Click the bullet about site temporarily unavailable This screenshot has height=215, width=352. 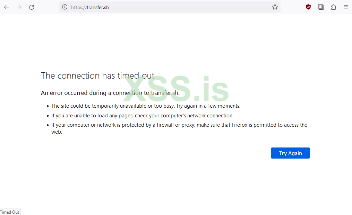pyautogui.click(x=146, y=106)
